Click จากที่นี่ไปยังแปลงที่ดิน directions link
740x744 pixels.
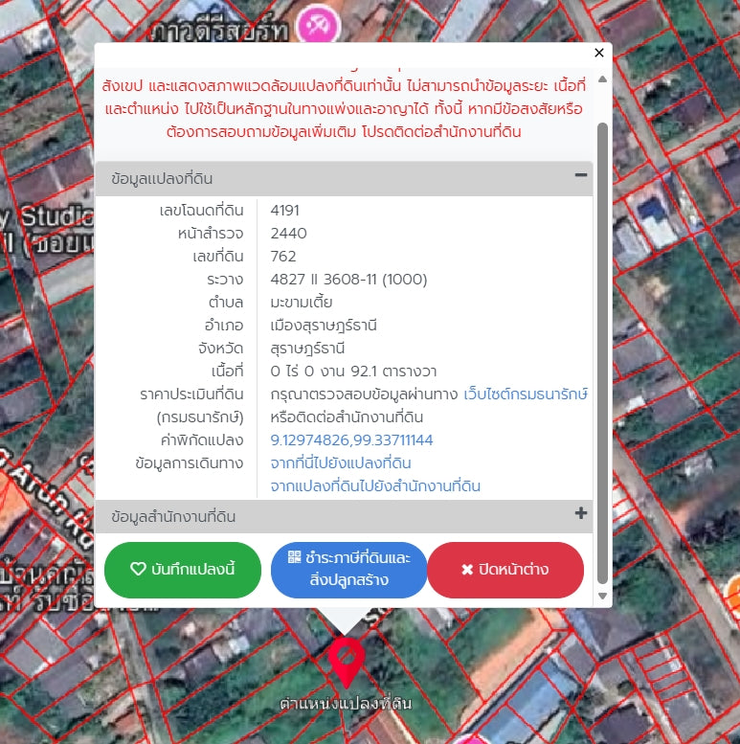pos(341,463)
